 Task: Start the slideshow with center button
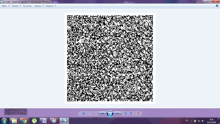110,113
